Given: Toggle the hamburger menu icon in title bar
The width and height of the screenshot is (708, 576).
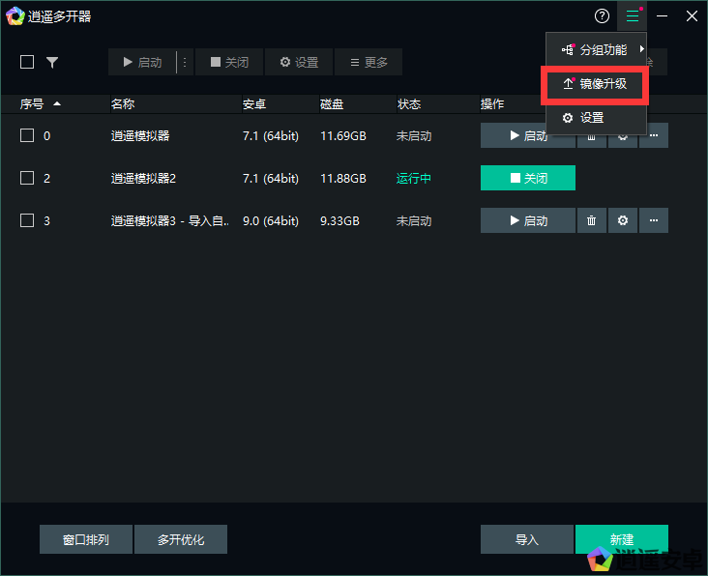Looking at the screenshot, I should point(633,16).
